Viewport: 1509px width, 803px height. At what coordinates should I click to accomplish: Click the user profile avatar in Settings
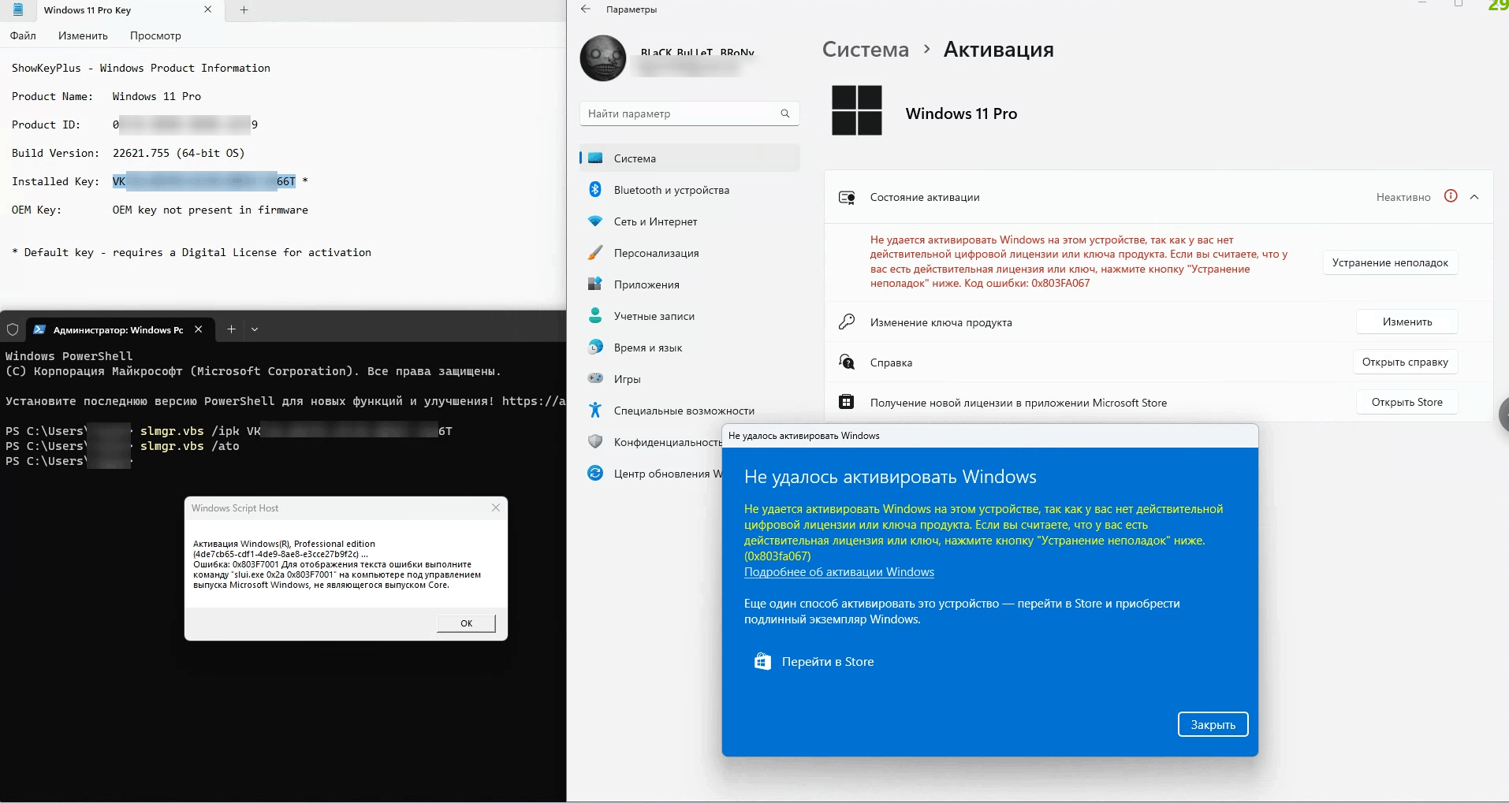603,58
